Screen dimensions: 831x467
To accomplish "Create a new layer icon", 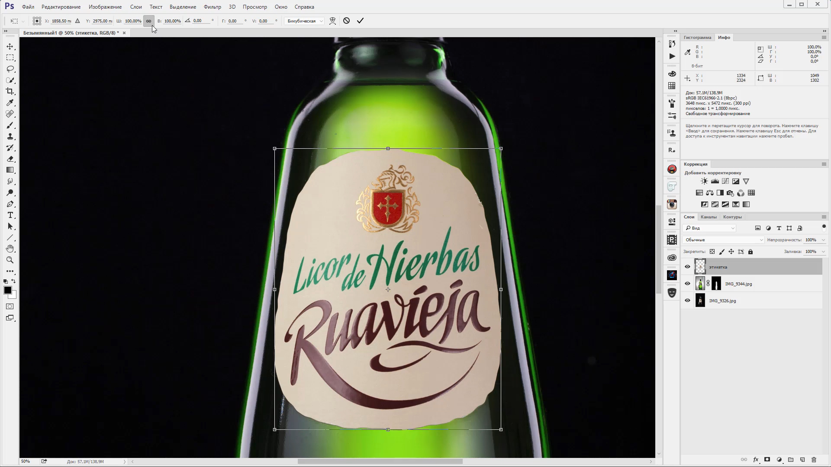I will pyautogui.click(x=802, y=460).
